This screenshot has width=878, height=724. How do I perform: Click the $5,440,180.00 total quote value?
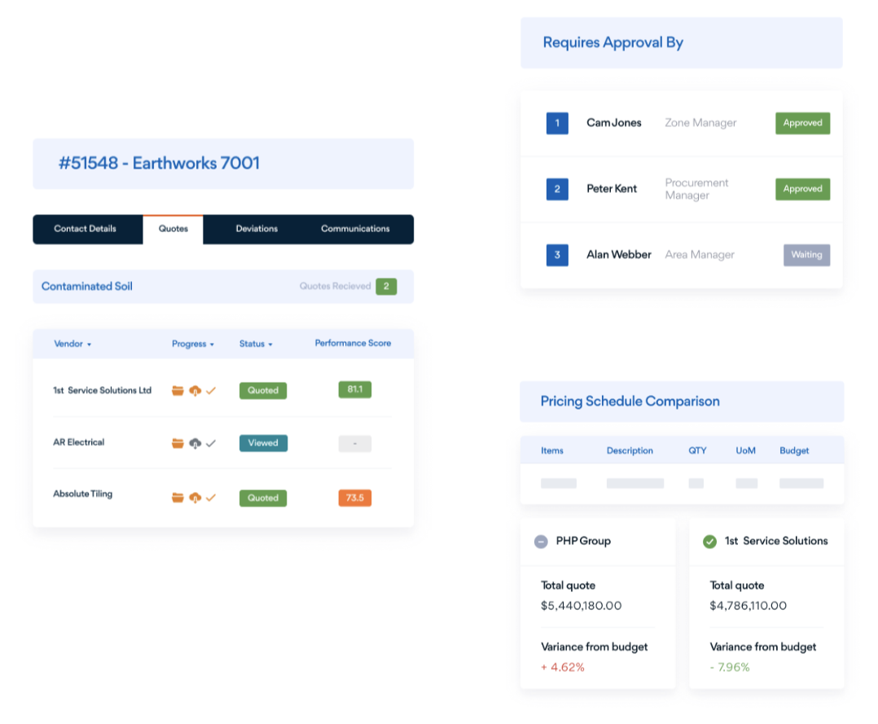coord(582,606)
